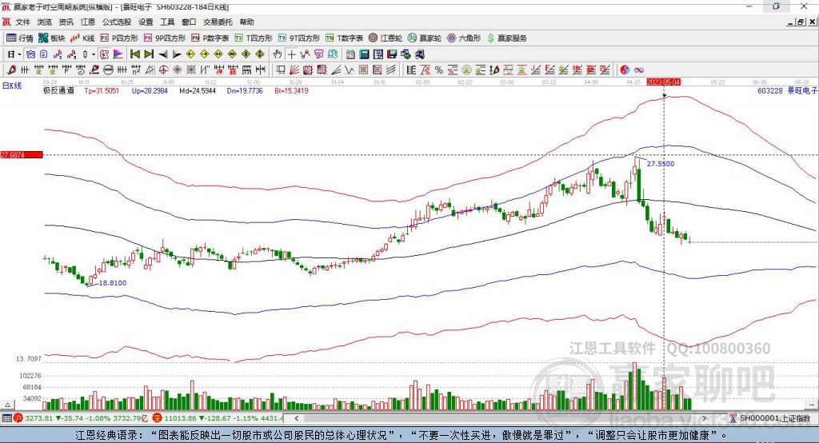This screenshot has height=443, width=819.
Task: Open the 浏览 menu
Action: [45, 22]
